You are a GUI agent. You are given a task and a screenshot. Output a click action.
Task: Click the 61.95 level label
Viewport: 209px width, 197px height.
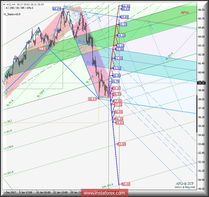point(118,58)
